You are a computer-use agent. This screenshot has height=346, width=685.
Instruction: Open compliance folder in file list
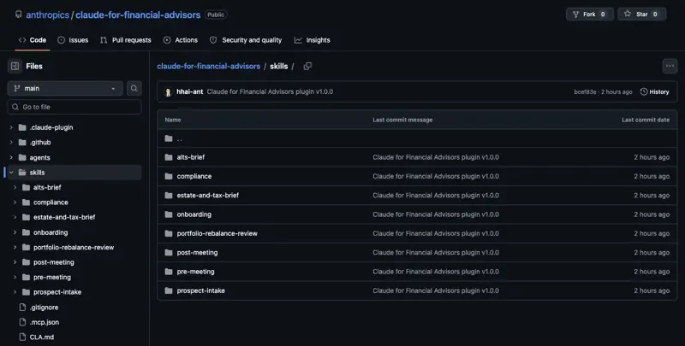(x=194, y=177)
